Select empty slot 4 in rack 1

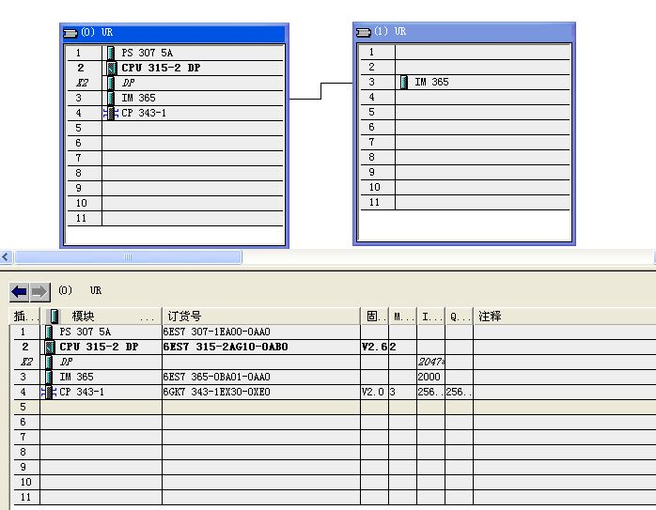465,97
